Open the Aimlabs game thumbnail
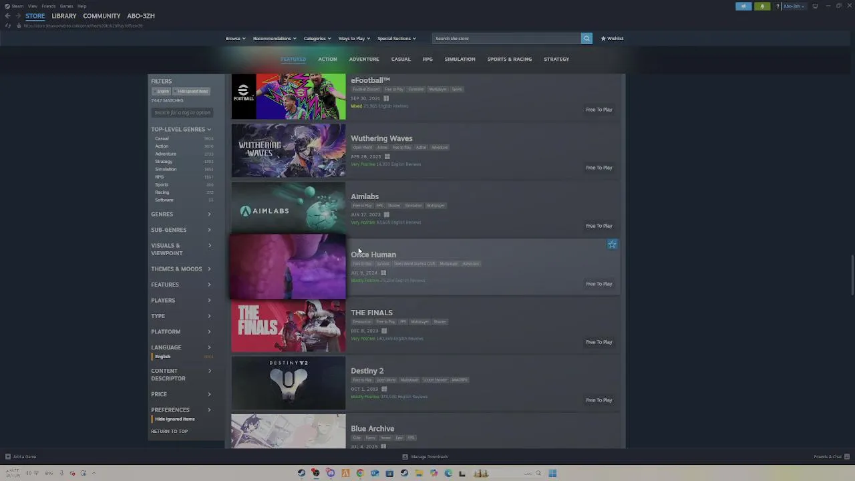The width and height of the screenshot is (855, 481). tap(289, 209)
